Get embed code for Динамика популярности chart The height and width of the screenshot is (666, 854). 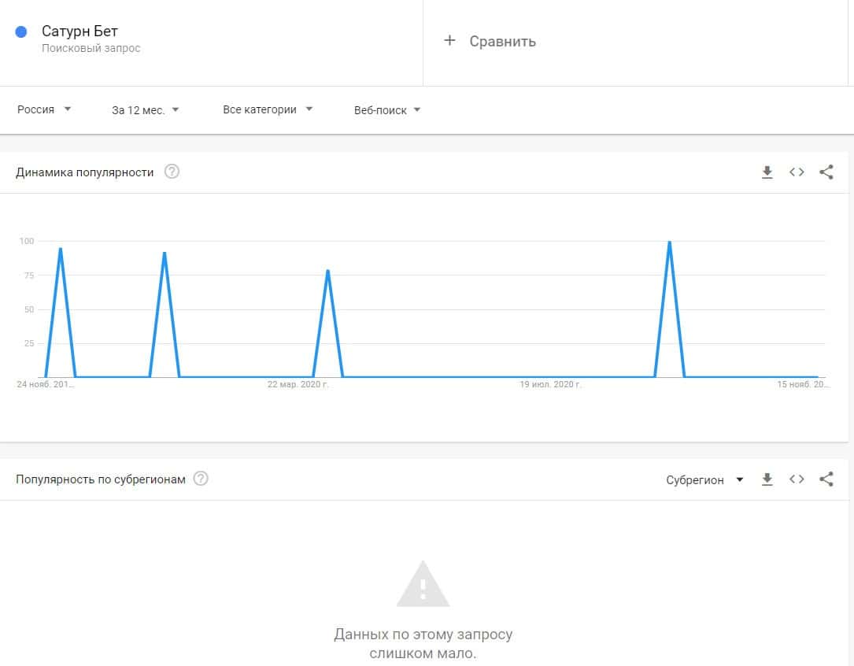pos(797,172)
